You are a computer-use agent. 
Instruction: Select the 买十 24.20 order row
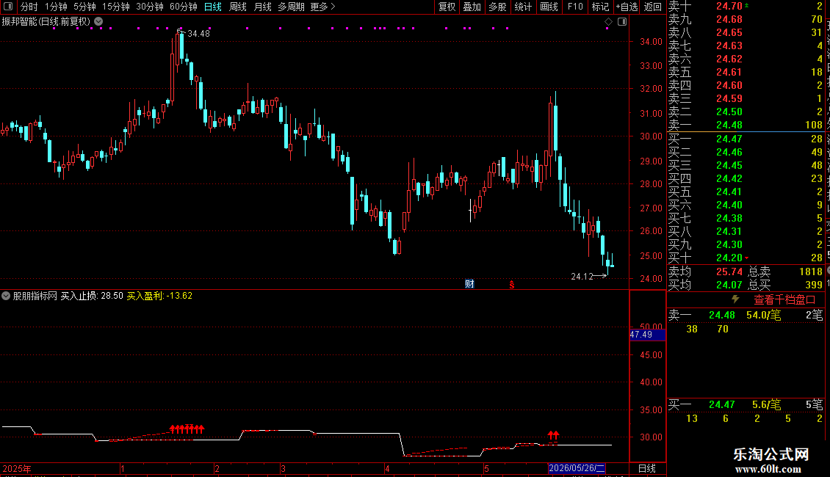tap(746, 258)
